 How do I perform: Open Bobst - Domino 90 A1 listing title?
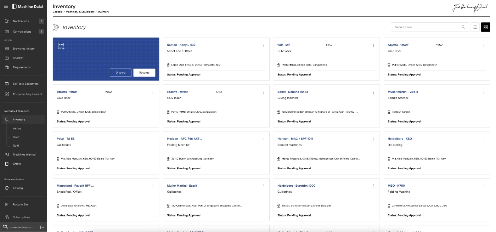pyautogui.click(x=293, y=92)
